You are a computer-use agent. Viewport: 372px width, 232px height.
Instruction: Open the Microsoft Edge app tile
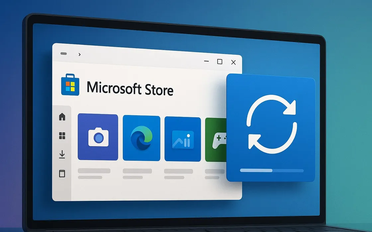point(141,138)
